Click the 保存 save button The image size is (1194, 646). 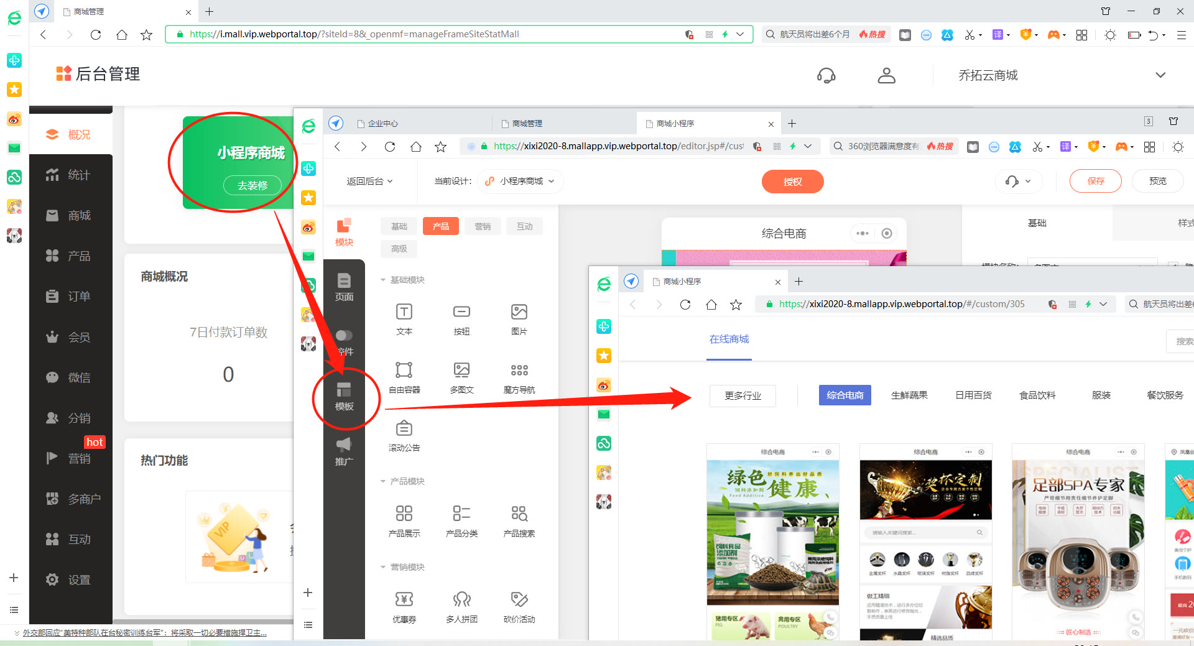pos(1095,181)
